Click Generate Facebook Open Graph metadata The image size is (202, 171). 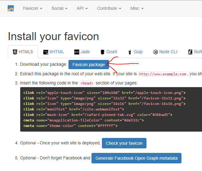coord(136,158)
